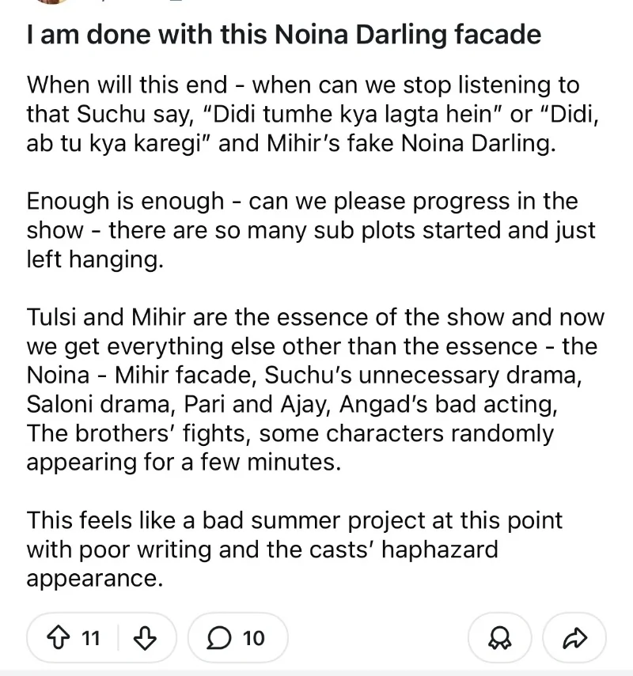Click "The brothers' fights" text
The height and width of the screenshot is (676, 633).
click(139, 433)
